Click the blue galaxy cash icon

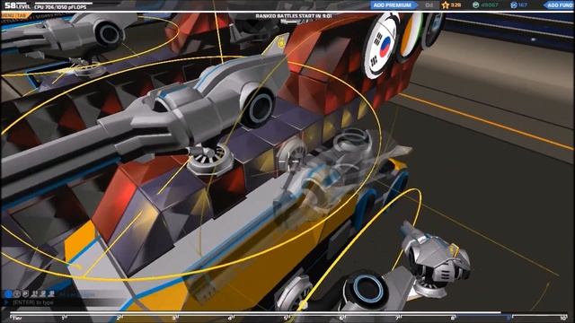tap(513, 5)
